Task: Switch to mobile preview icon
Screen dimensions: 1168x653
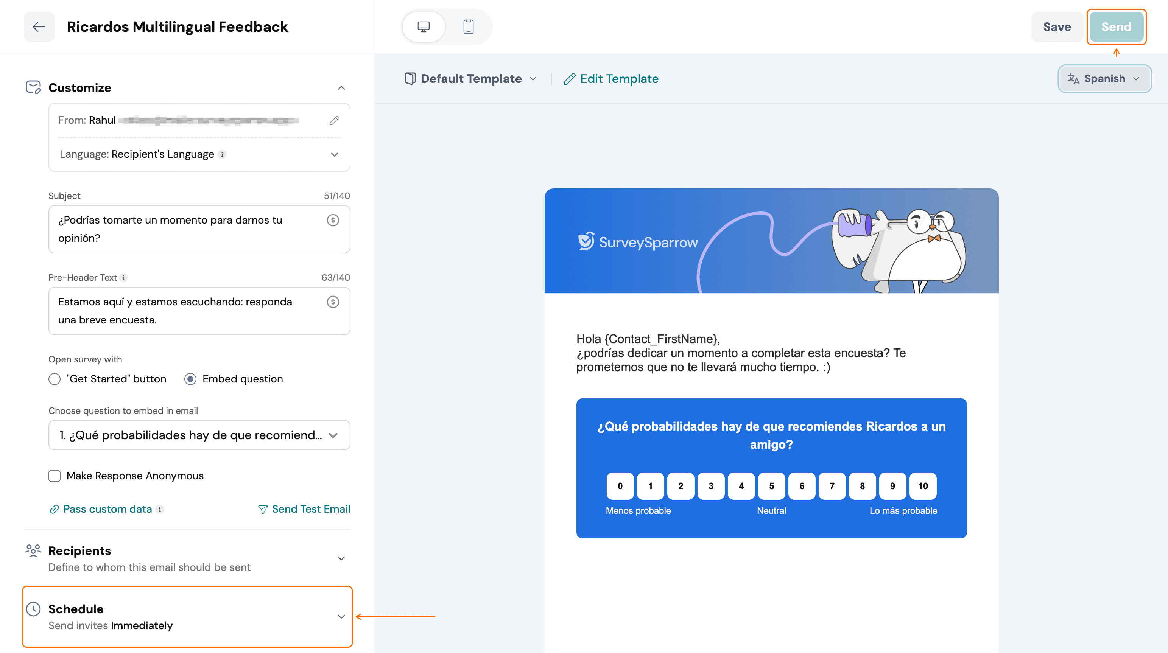Action: pos(469,27)
